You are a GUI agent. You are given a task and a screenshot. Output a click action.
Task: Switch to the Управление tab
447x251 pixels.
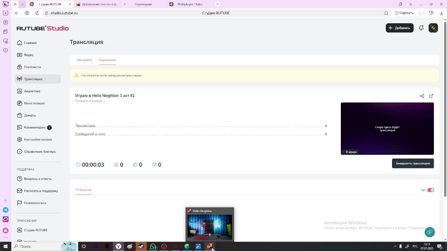[x=108, y=60]
